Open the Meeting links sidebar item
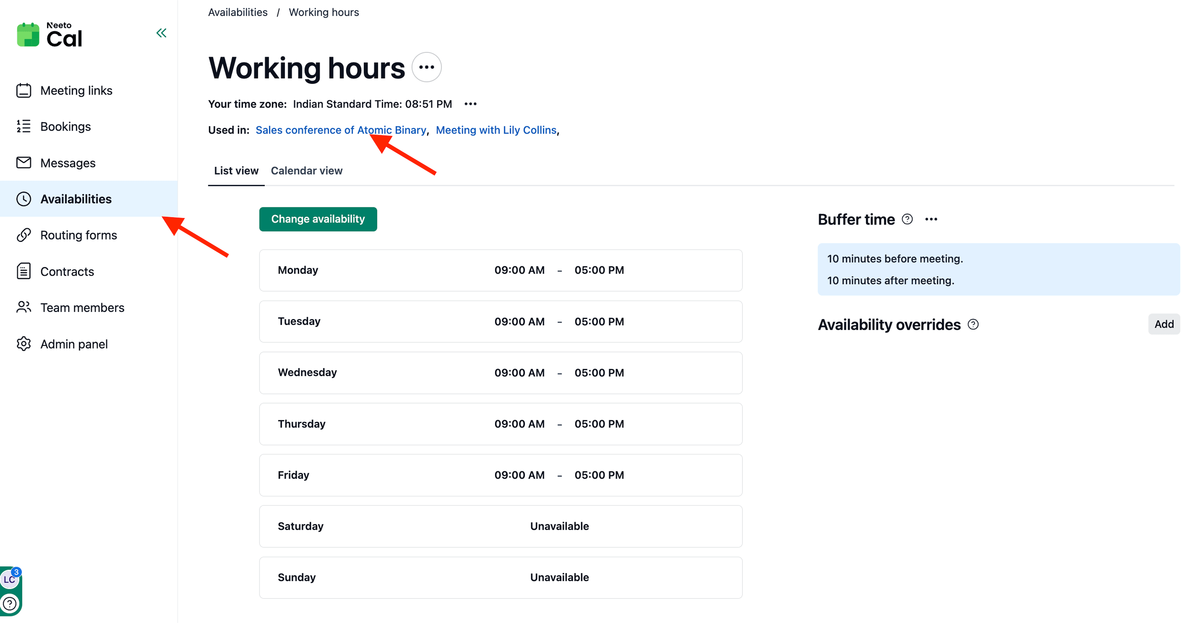The width and height of the screenshot is (1200, 623). click(x=76, y=90)
